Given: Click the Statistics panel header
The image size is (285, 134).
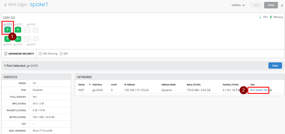Looking at the screenshot, I should 36,77.
